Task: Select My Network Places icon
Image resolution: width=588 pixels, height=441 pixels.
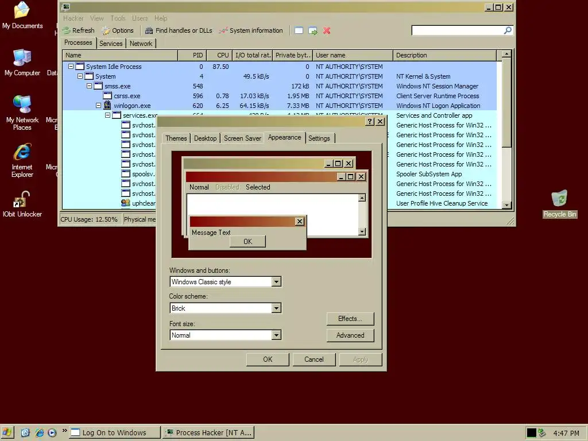Action: (22, 113)
